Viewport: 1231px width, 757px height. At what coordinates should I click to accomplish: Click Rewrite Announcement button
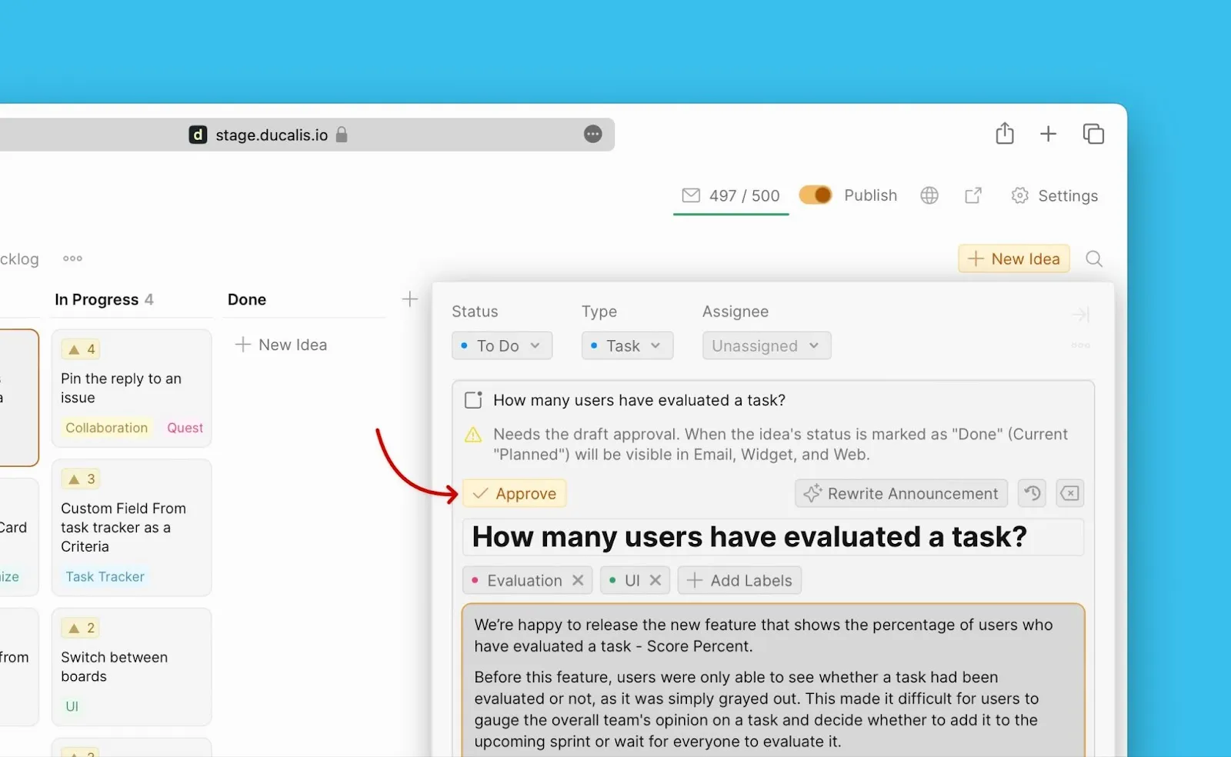[x=901, y=494]
